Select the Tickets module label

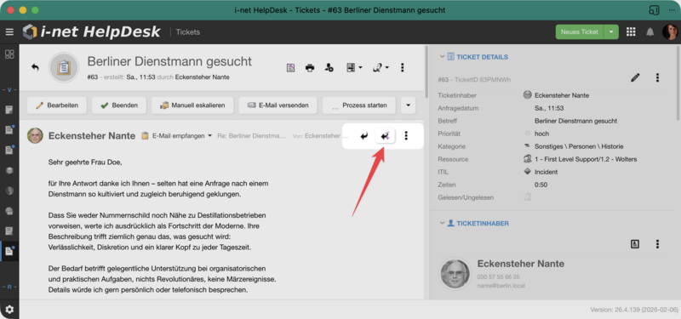188,32
